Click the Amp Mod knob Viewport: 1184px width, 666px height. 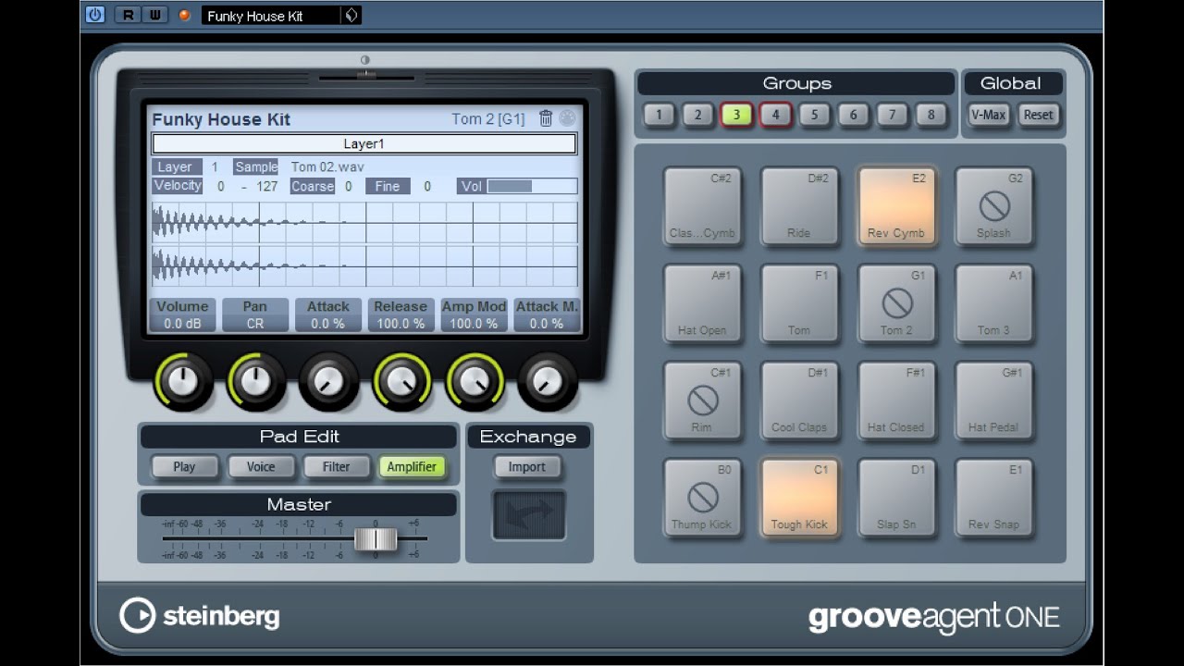[x=475, y=381]
